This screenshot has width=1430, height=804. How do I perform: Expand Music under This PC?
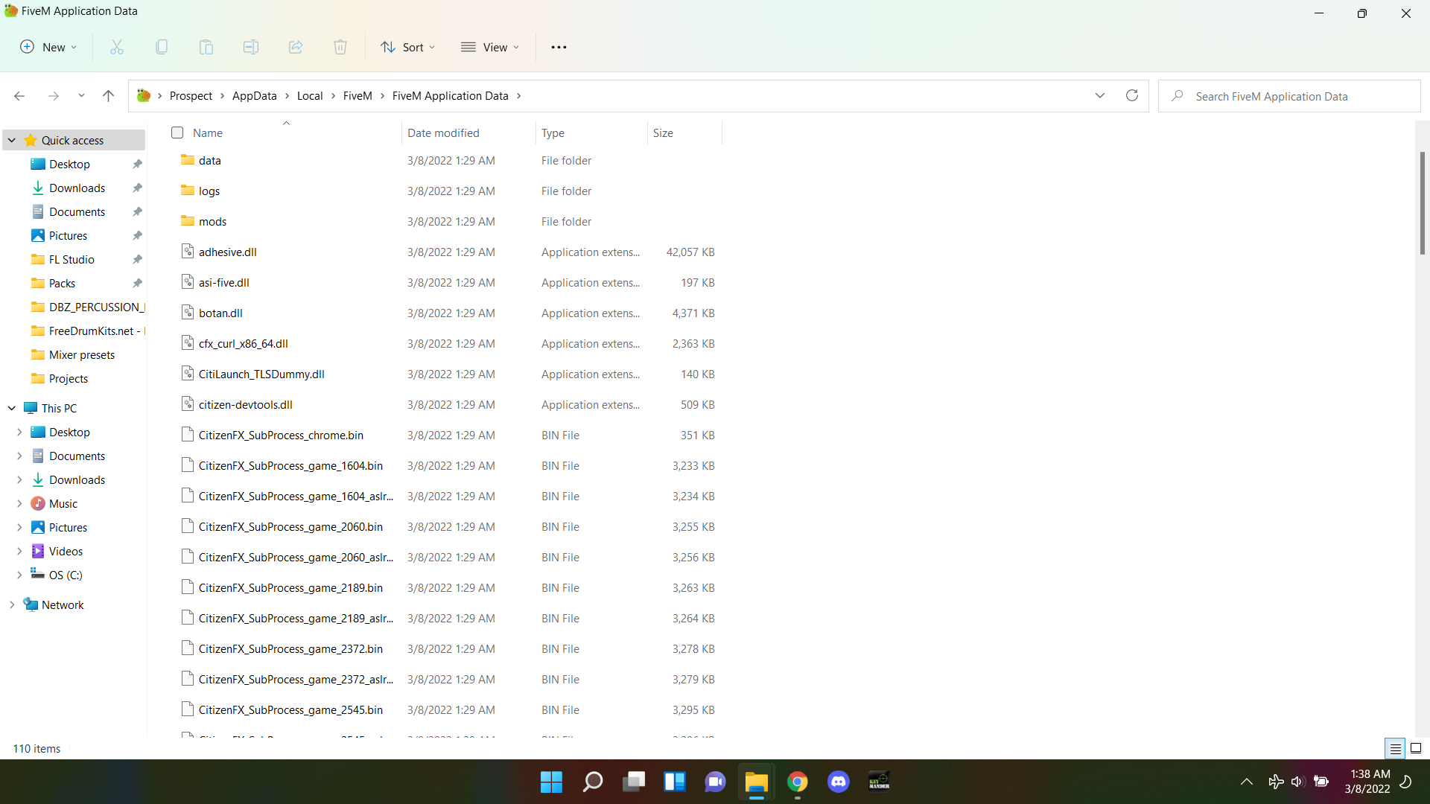tap(19, 503)
